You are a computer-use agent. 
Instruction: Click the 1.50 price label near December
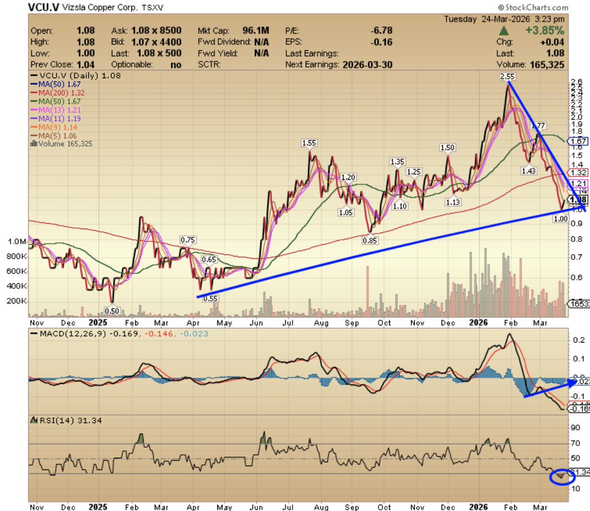click(x=447, y=148)
